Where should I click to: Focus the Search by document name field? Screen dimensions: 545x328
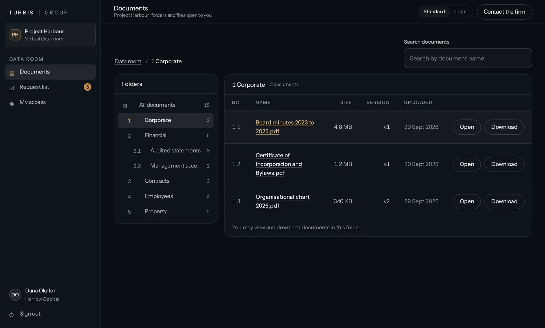pos(468,58)
